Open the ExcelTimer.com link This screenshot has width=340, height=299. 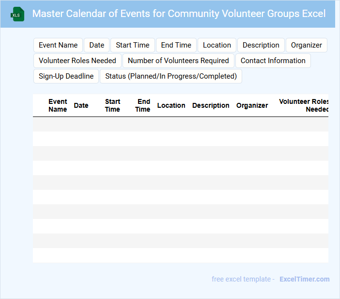click(x=305, y=279)
